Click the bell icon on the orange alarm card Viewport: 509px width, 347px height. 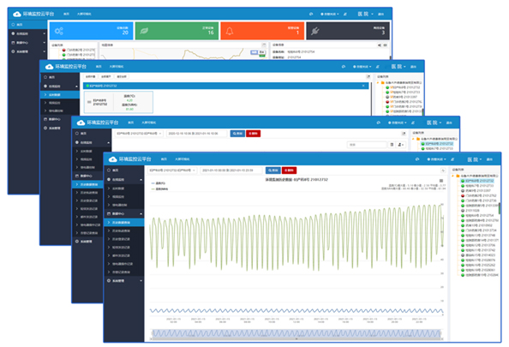[230, 31]
